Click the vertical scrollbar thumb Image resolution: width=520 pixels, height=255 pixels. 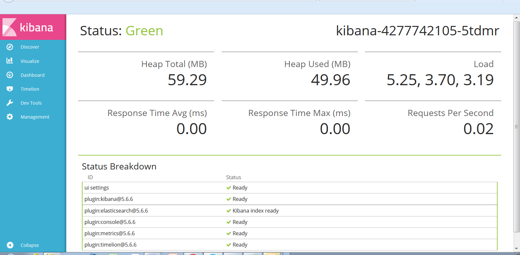pyautogui.click(x=516, y=127)
